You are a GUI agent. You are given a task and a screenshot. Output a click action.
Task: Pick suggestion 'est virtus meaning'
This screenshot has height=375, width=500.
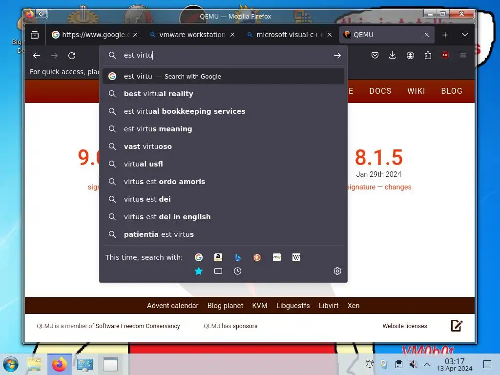(223, 129)
